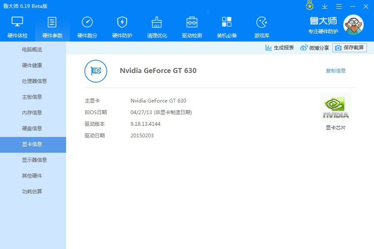Click 复制信息 copy info link
374x249 pixels.
[336, 71]
